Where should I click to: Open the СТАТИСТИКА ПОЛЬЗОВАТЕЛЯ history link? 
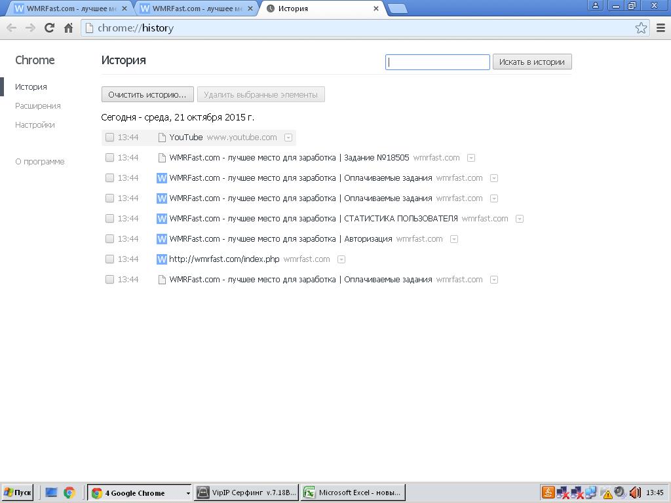coord(313,219)
